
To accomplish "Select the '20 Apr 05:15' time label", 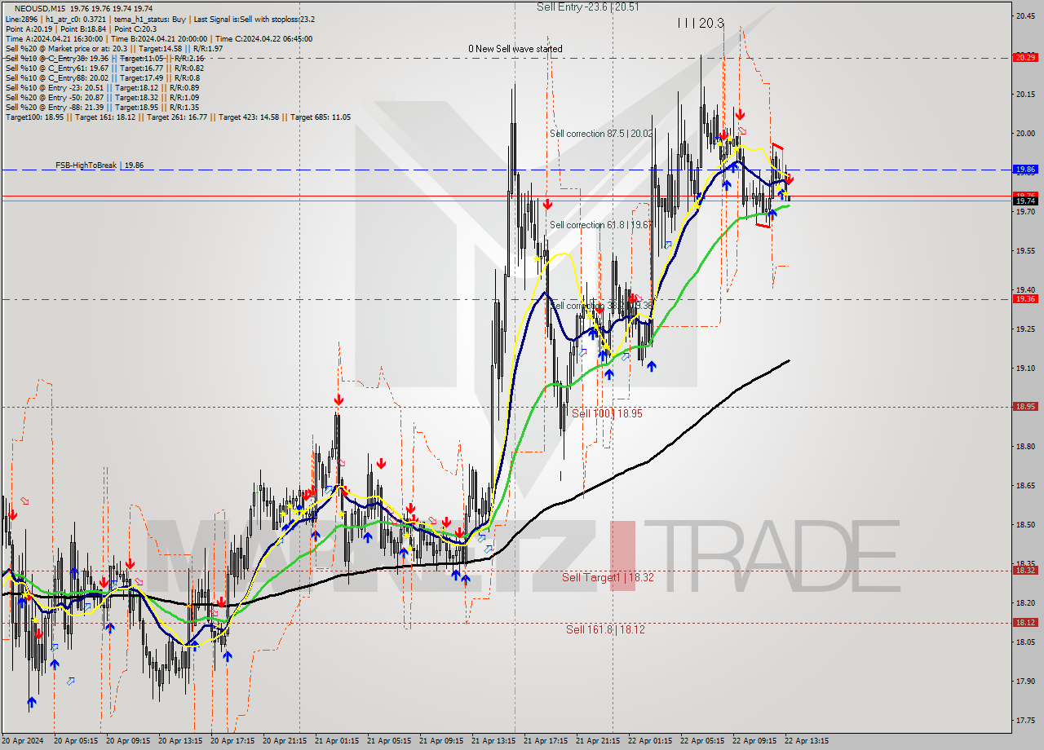I will pyautogui.click(x=76, y=742).
